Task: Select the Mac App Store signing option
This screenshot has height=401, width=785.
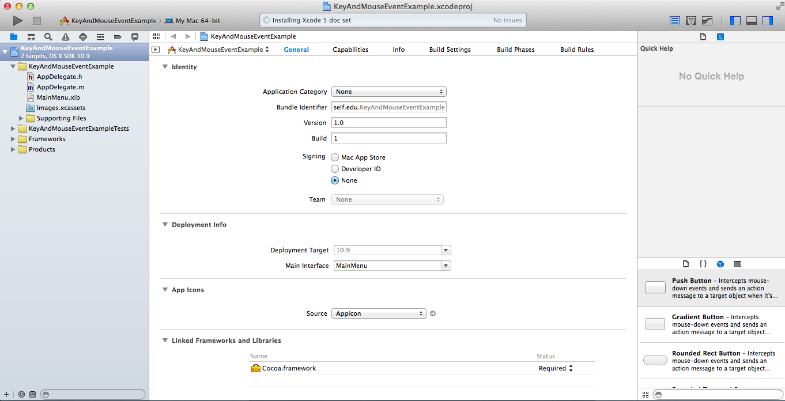Action: (x=335, y=157)
